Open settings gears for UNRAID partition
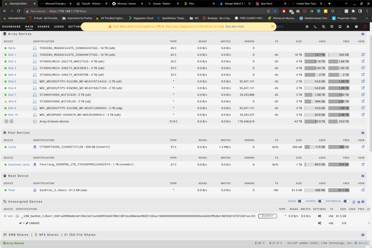The image size is (372, 248). [320, 223]
